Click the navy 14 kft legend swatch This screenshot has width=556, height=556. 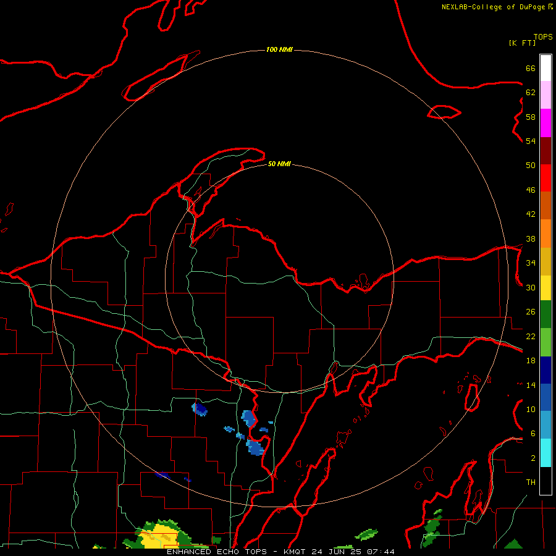tap(545, 370)
